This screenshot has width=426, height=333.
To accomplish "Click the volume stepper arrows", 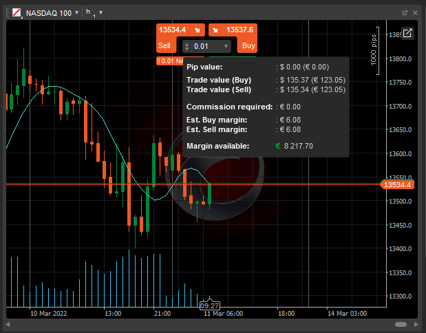I will (187, 47).
